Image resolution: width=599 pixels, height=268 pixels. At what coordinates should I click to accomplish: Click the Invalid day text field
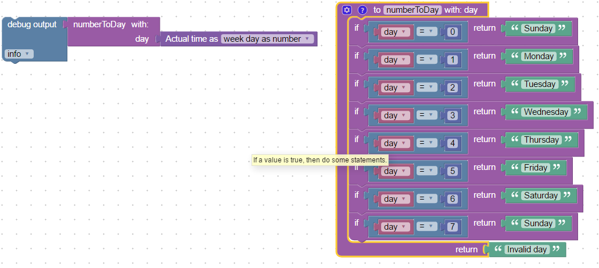(x=526, y=249)
